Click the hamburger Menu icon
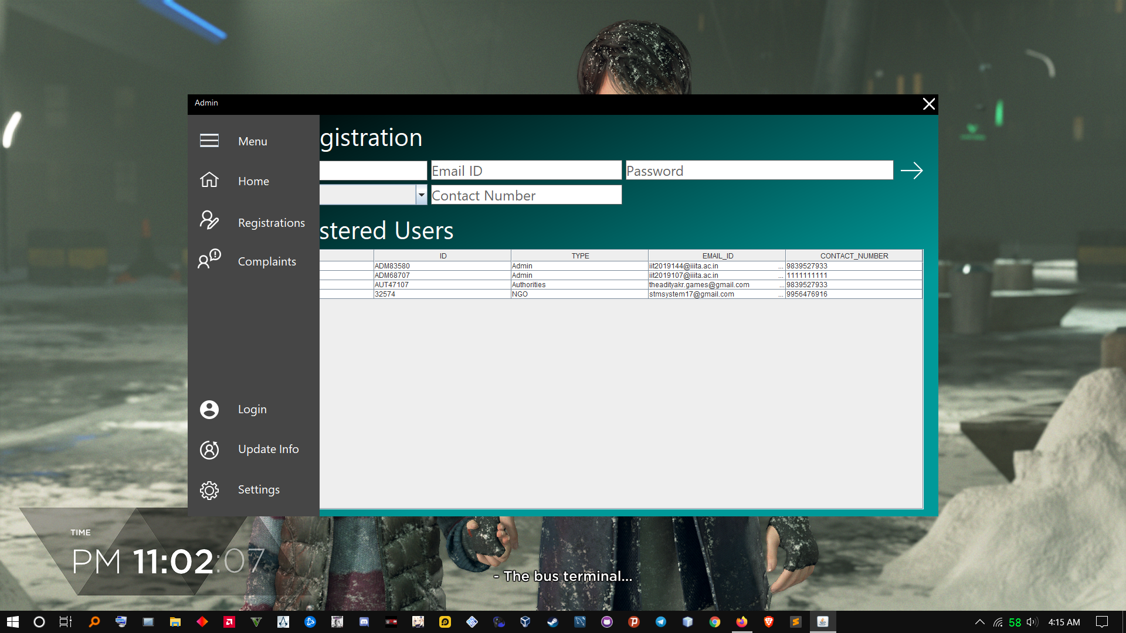The height and width of the screenshot is (633, 1126). 209,141
